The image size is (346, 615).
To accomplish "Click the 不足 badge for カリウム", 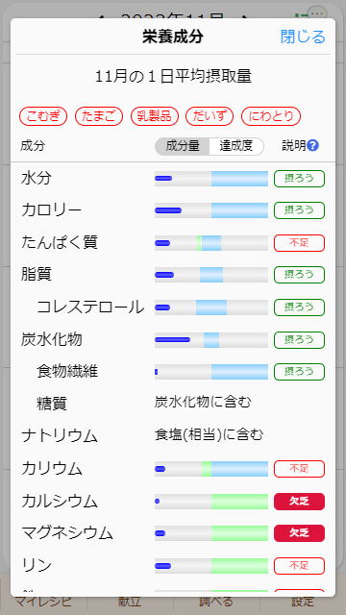I will (x=299, y=469).
